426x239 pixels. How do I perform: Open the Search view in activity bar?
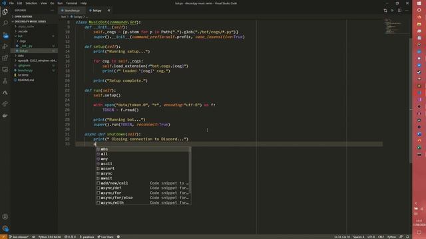[5, 23]
